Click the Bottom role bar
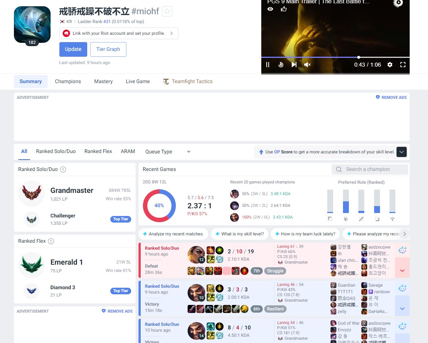Viewport: 428px width, 343px height. pyautogui.click(x=377, y=201)
